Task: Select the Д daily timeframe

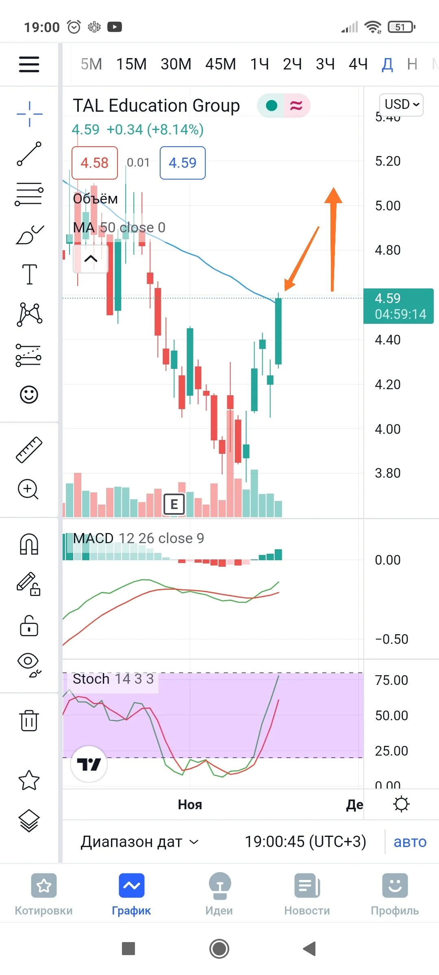Action: click(387, 64)
